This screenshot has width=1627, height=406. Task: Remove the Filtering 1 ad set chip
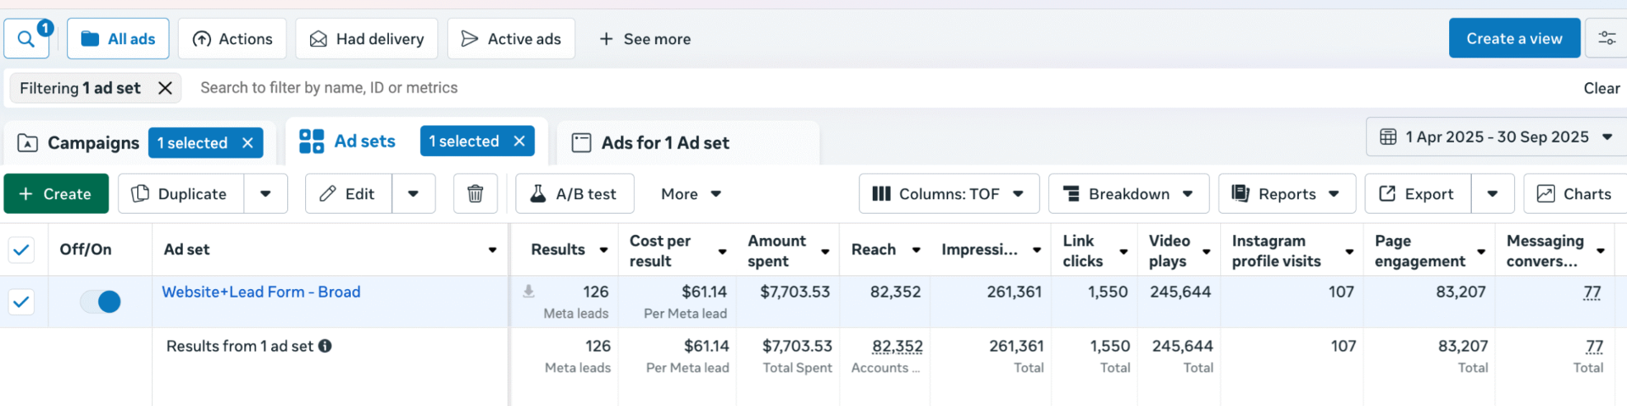(165, 88)
